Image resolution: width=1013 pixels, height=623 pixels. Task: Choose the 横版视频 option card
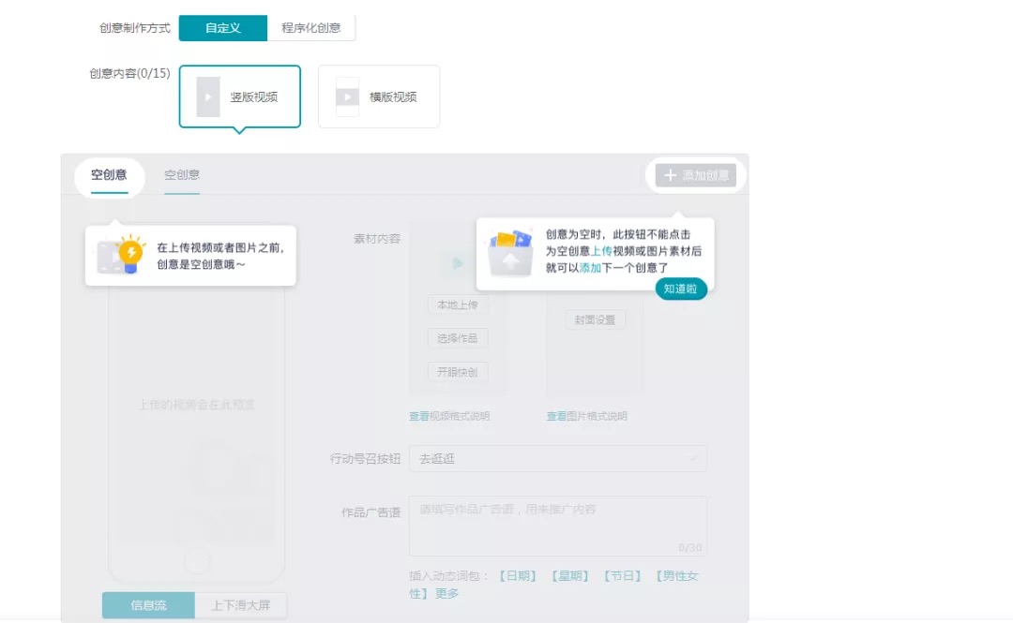(x=379, y=96)
